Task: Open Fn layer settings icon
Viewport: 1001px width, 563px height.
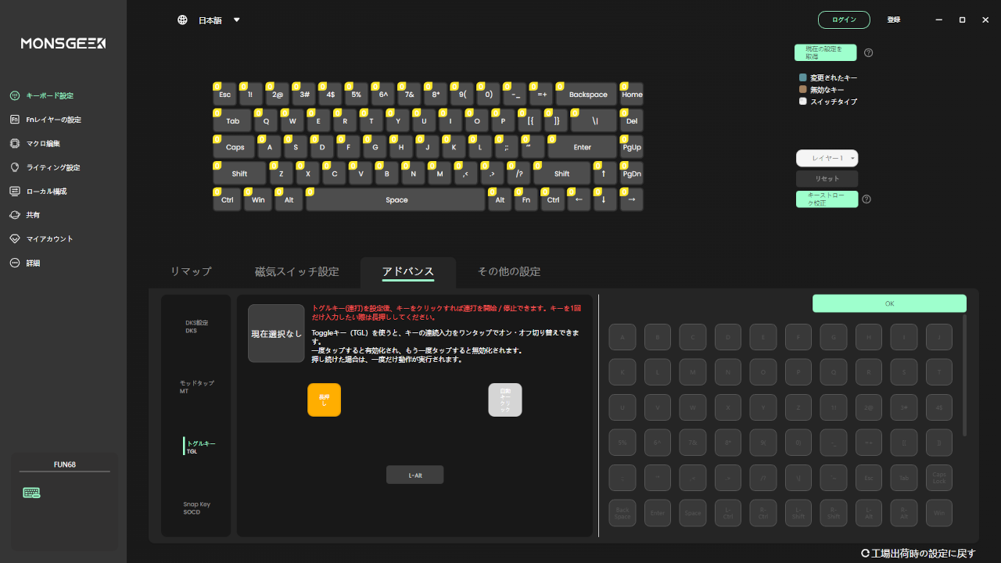Action: 14,120
